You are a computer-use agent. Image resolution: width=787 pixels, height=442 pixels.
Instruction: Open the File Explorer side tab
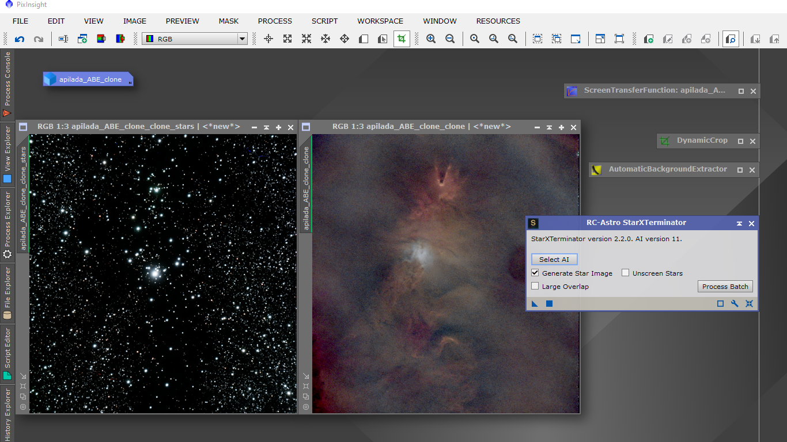7,294
